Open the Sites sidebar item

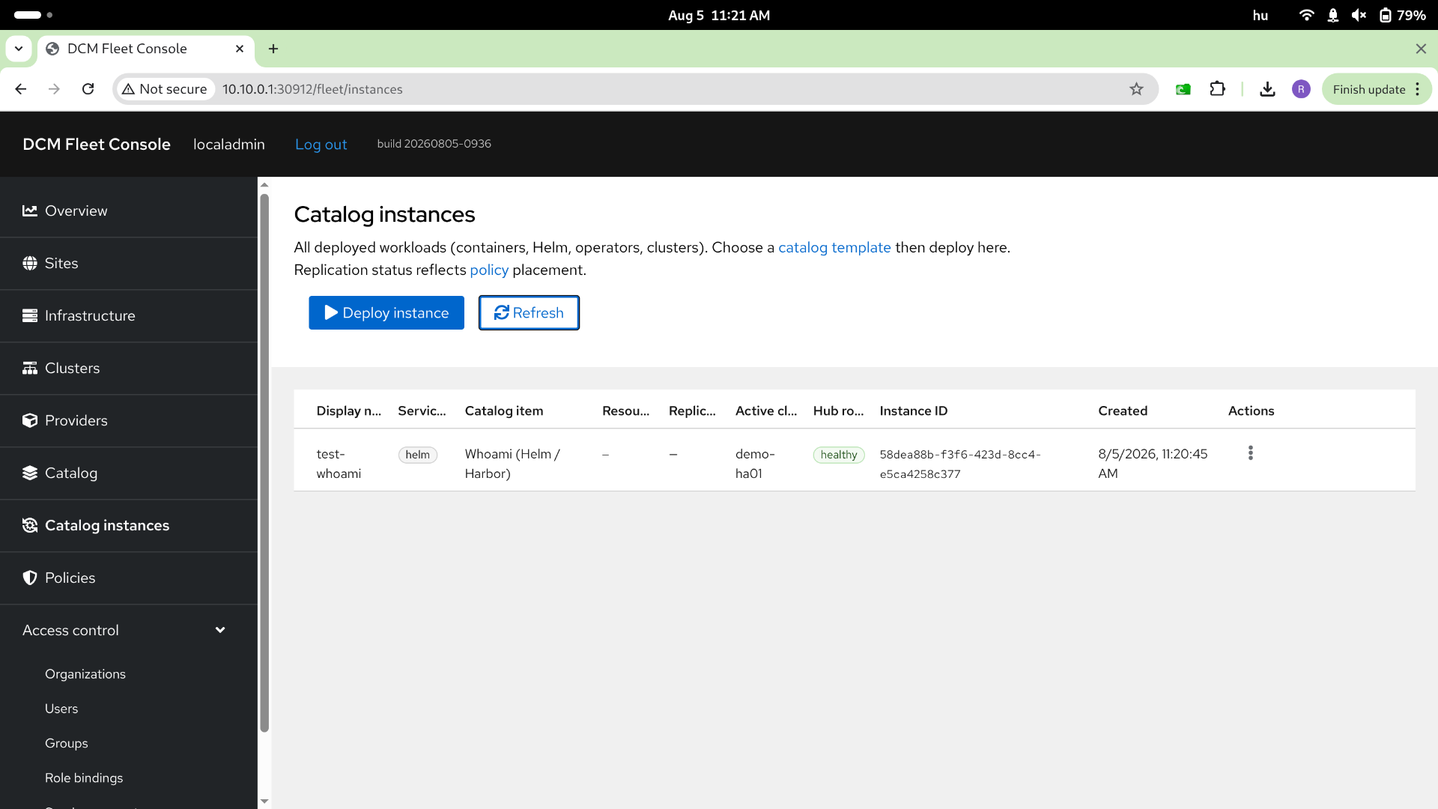coord(129,263)
